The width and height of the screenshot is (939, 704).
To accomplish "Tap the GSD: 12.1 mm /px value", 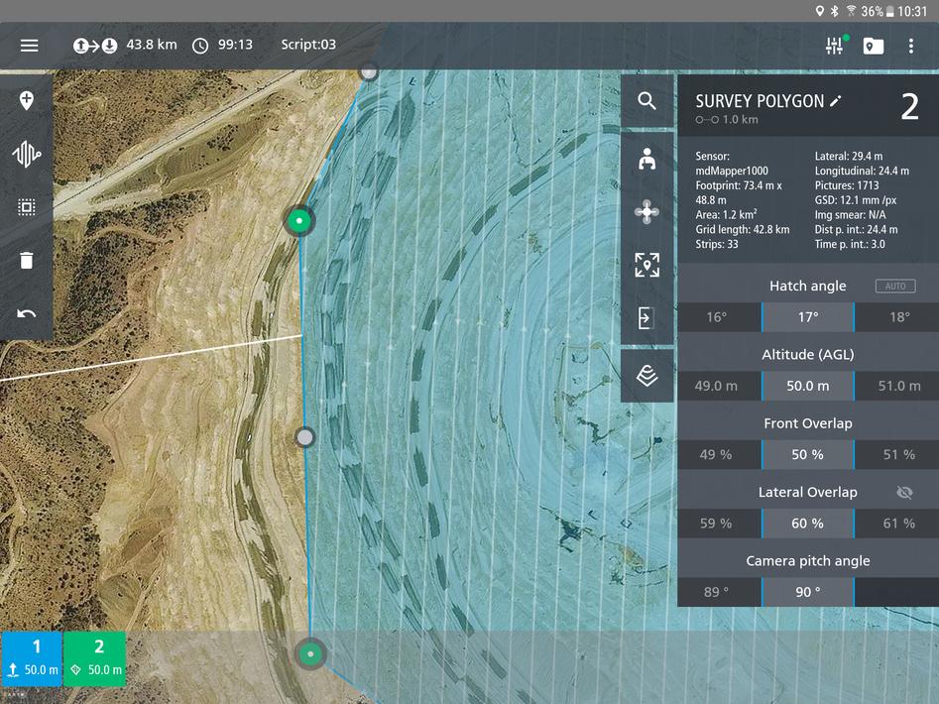I will 856,200.
